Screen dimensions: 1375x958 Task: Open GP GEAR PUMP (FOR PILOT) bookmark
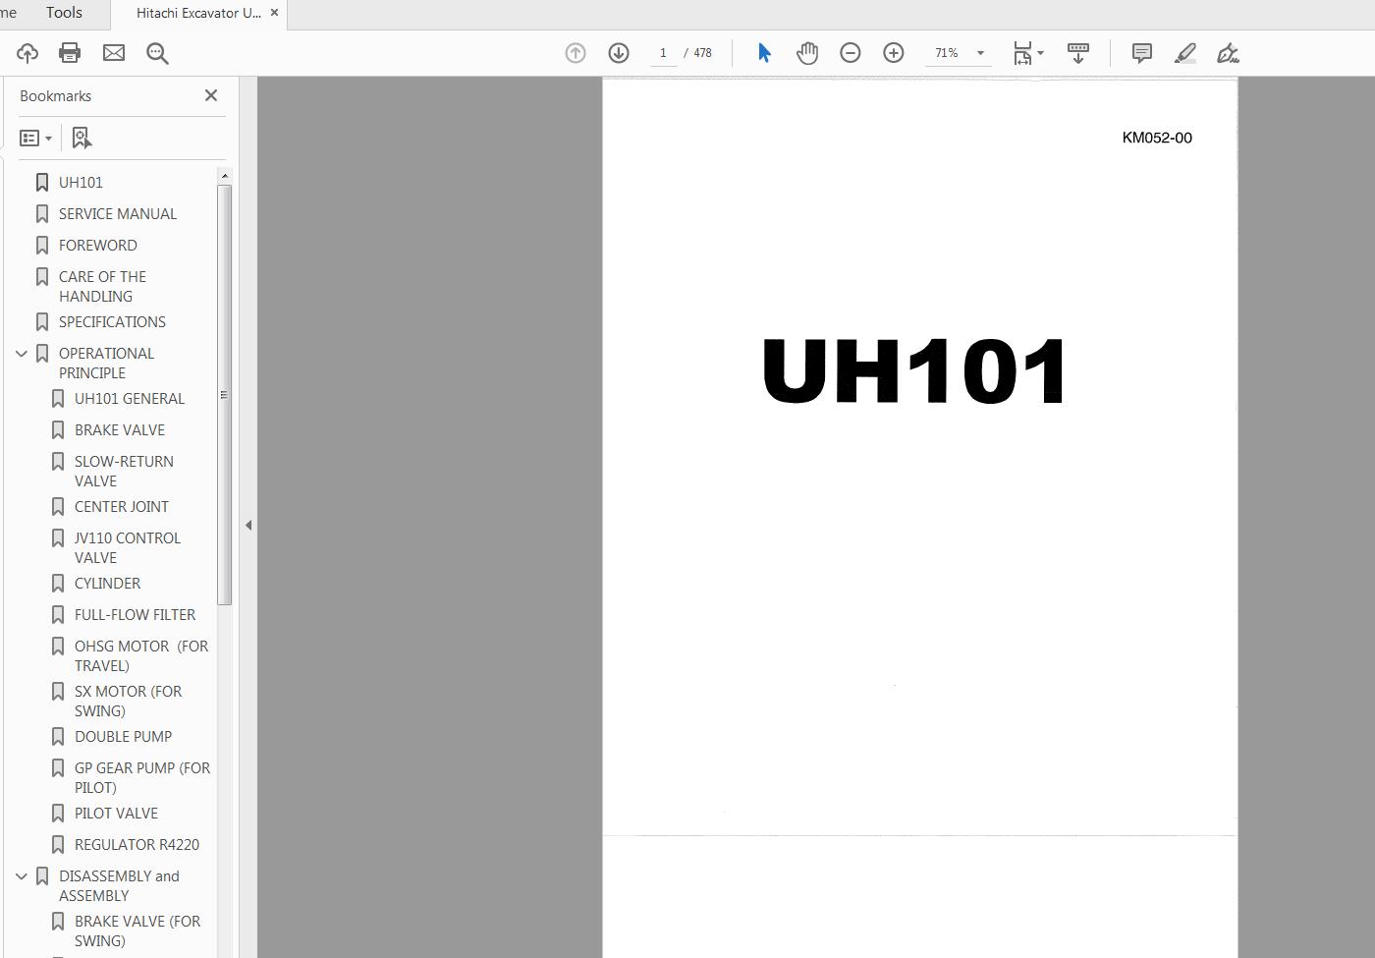click(142, 778)
